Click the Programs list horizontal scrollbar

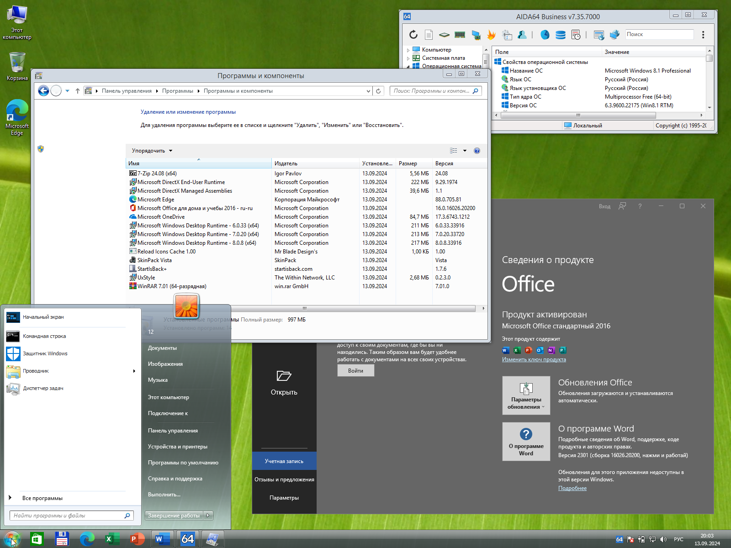304,308
